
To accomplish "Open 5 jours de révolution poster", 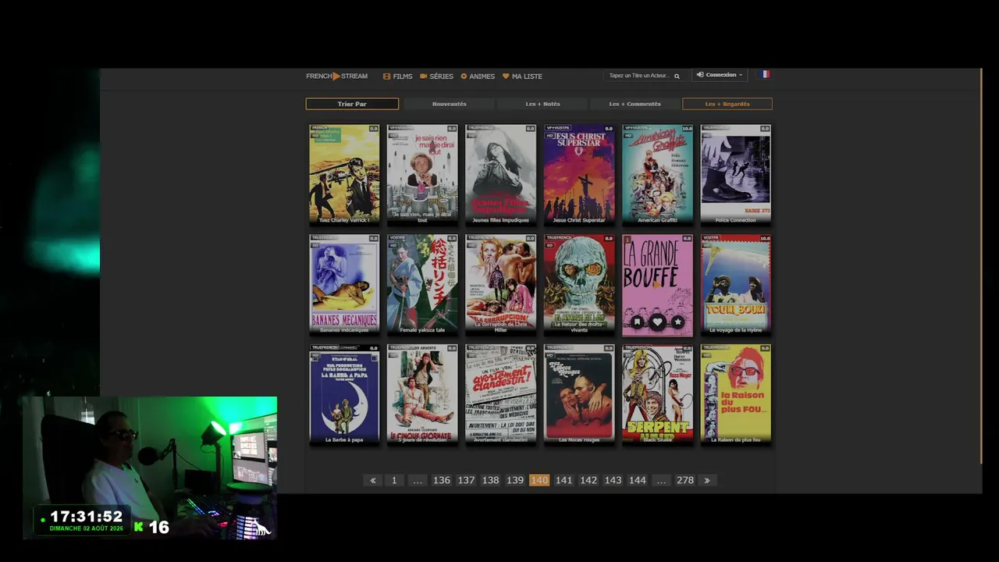I will tap(422, 394).
